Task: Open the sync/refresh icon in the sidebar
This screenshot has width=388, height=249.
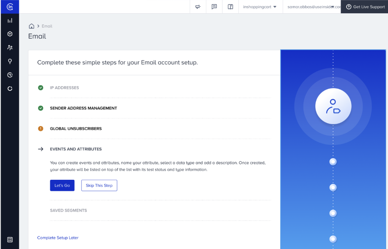Action: 9,88
